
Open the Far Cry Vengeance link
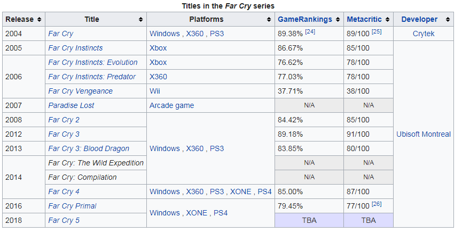point(80,91)
